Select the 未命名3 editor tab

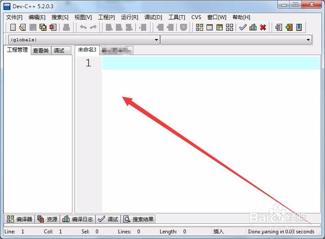click(x=87, y=50)
